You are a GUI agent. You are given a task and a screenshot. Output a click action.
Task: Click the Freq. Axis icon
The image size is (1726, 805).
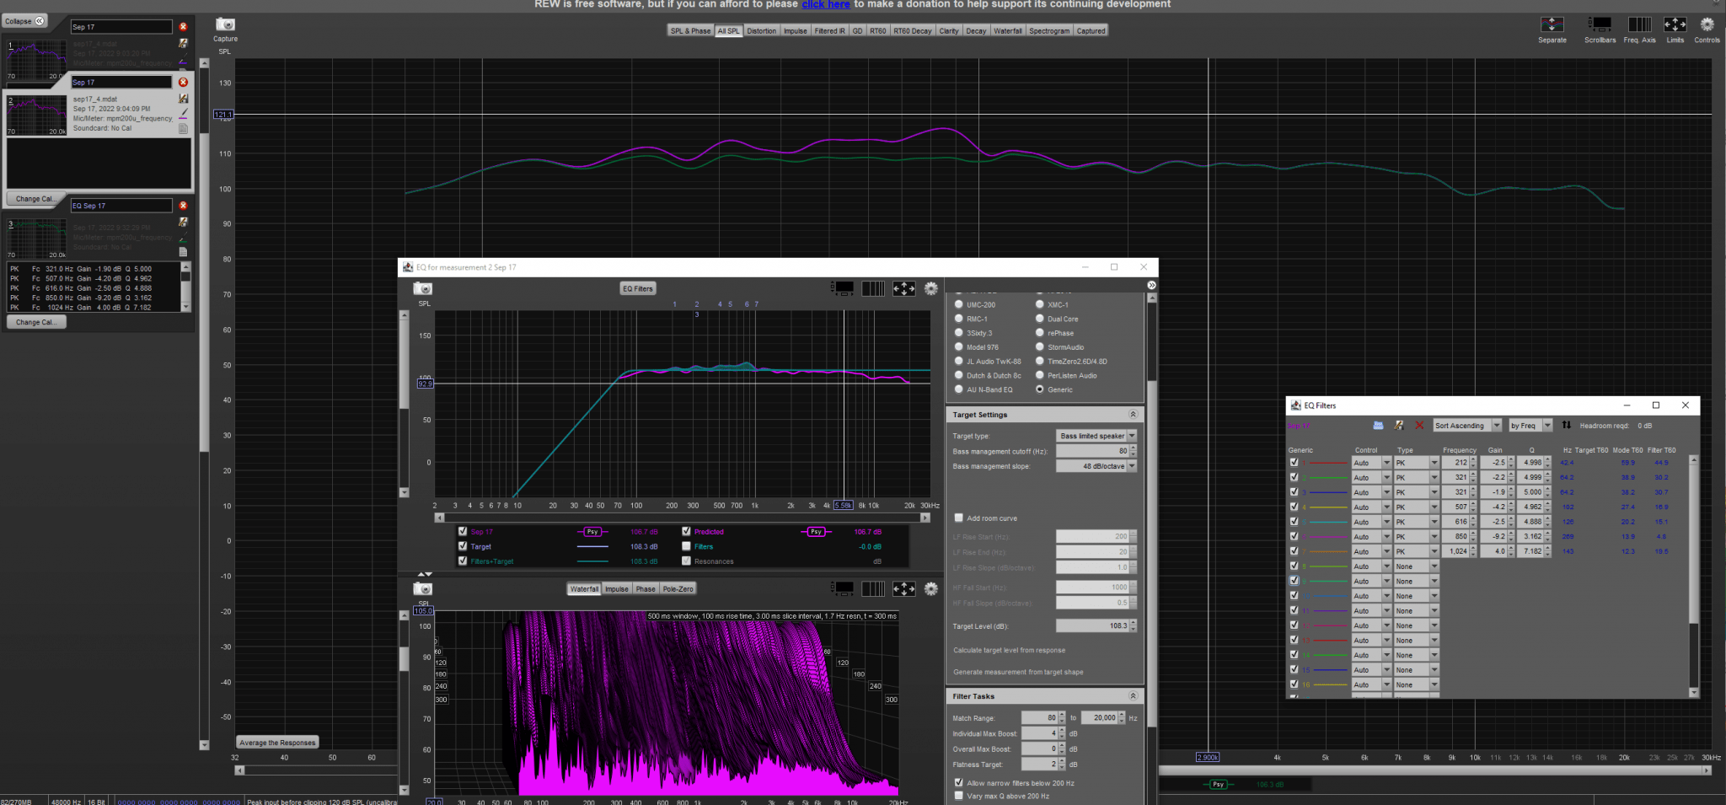1639,24
